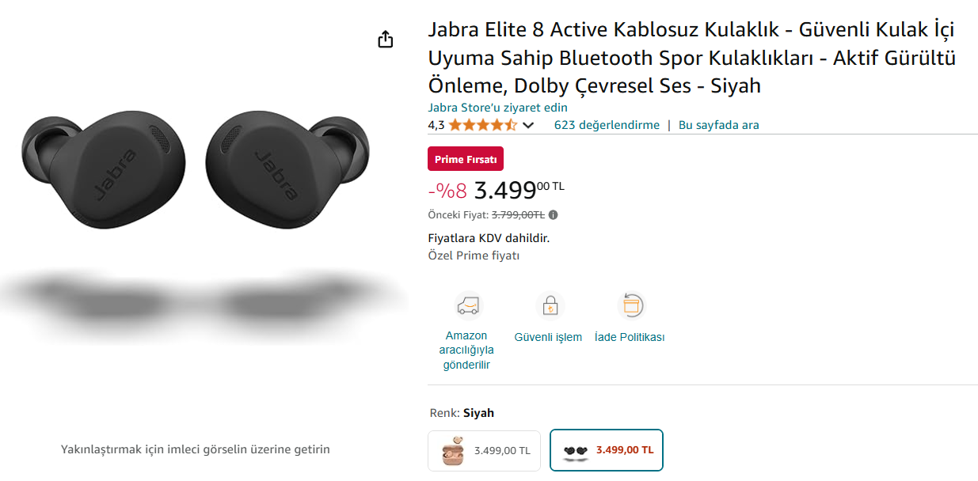The width and height of the screenshot is (978, 481).
Task: Open the İade Politikası link
Action: click(x=630, y=337)
